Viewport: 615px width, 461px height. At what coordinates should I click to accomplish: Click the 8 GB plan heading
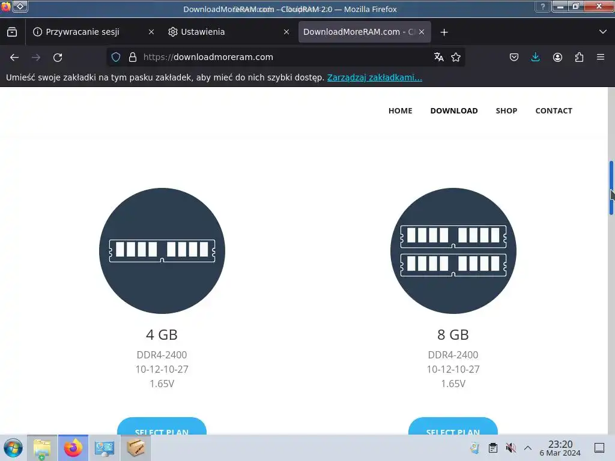(453, 335)
